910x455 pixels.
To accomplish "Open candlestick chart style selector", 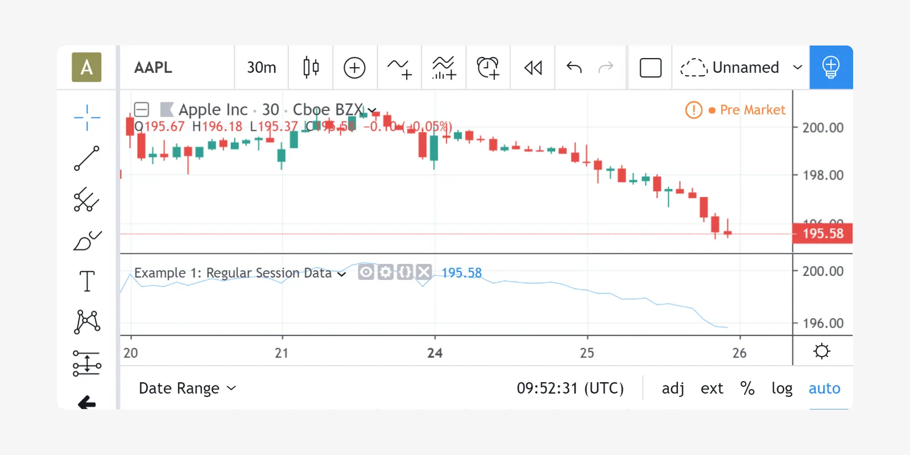I will [x=311, y=68].
